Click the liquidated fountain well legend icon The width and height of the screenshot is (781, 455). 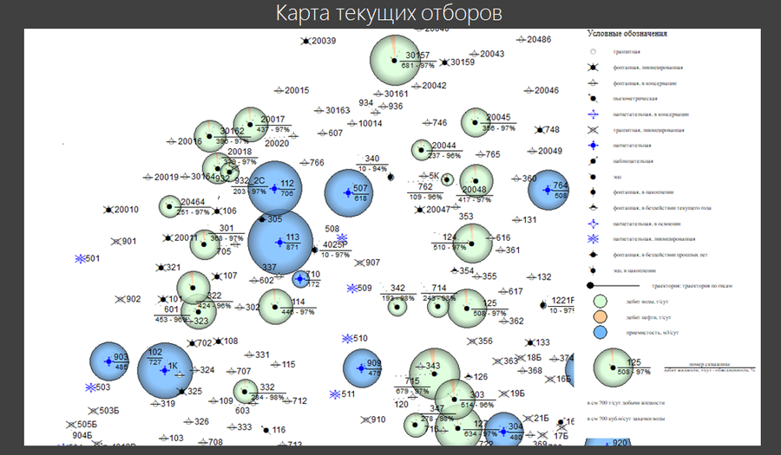593,67
